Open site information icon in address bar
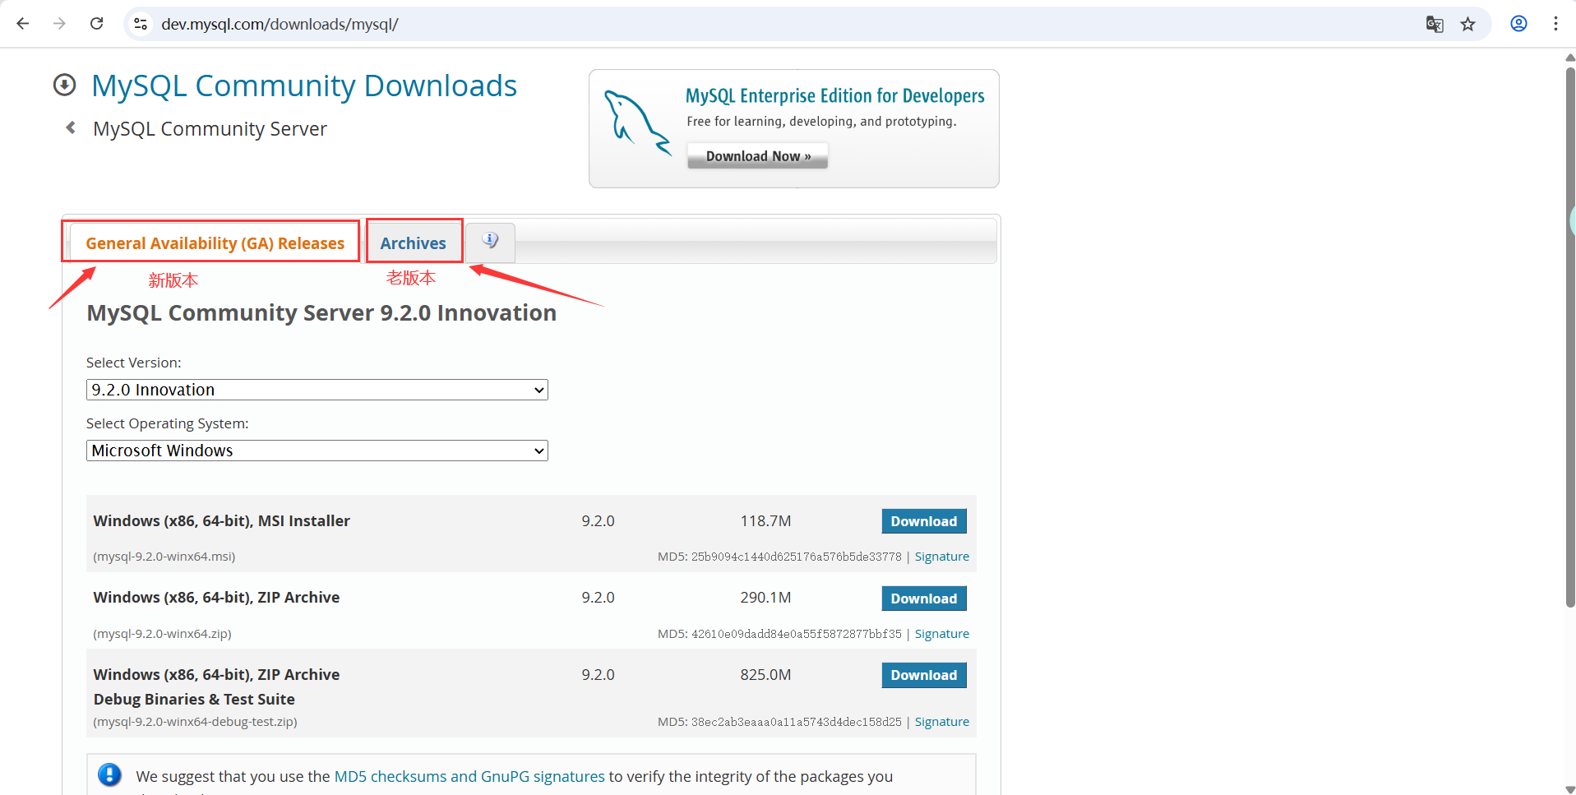Viewport: 1576px width, 795px height. [x=141, y=24]
